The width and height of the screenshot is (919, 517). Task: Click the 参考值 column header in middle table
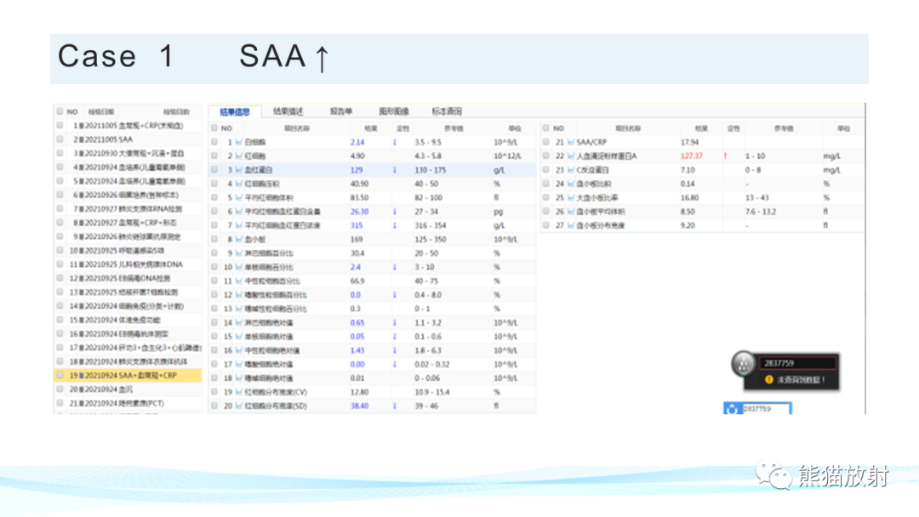[x=453, y=128]
